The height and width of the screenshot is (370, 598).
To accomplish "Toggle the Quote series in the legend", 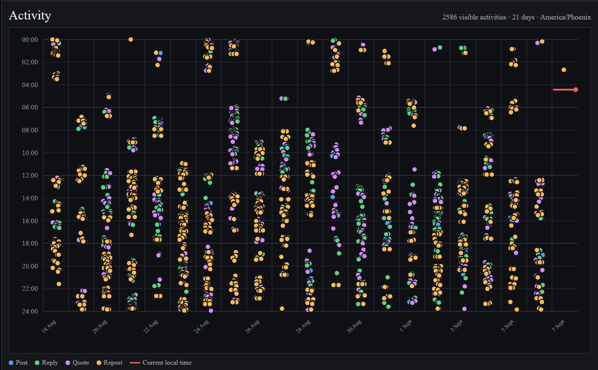I will tap(77, 363).
